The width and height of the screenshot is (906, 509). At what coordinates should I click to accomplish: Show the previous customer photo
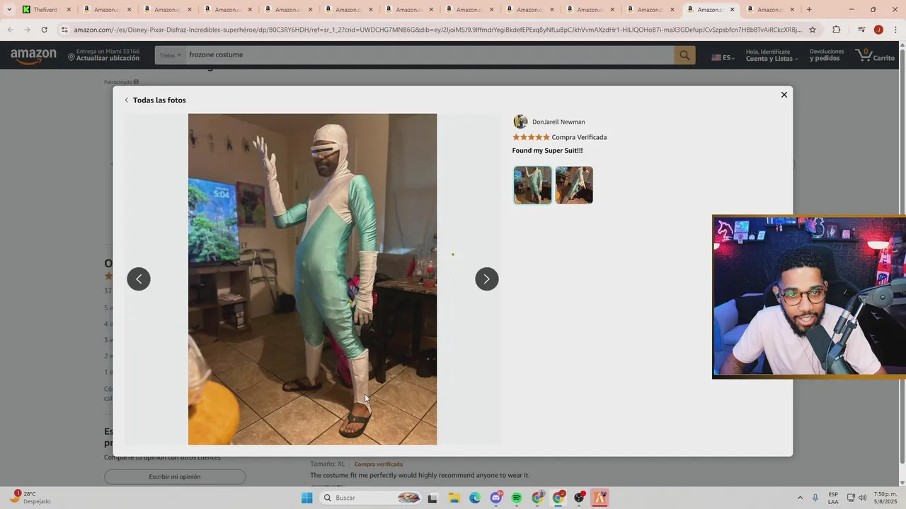pos(139,279)
